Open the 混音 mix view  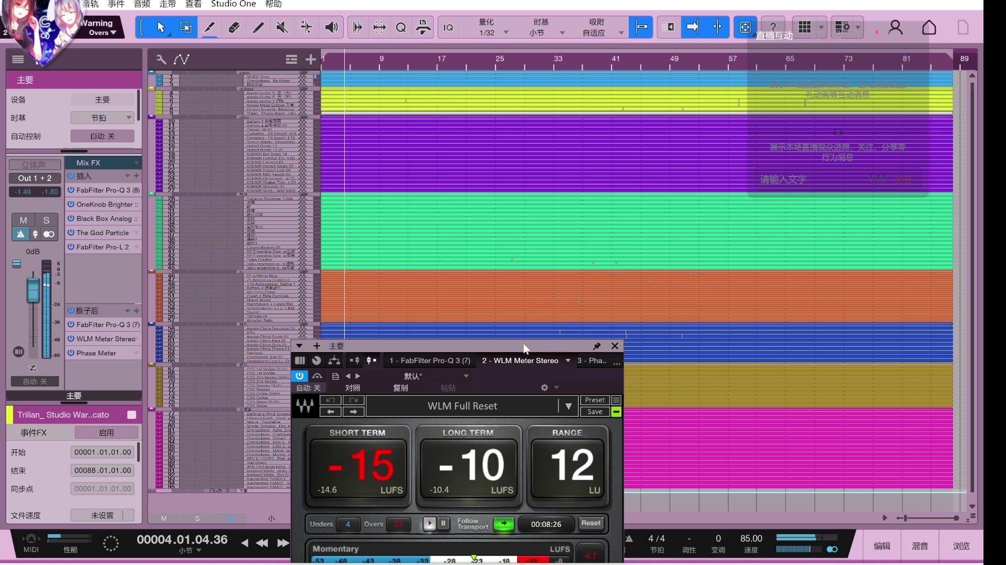click(920, 546)
